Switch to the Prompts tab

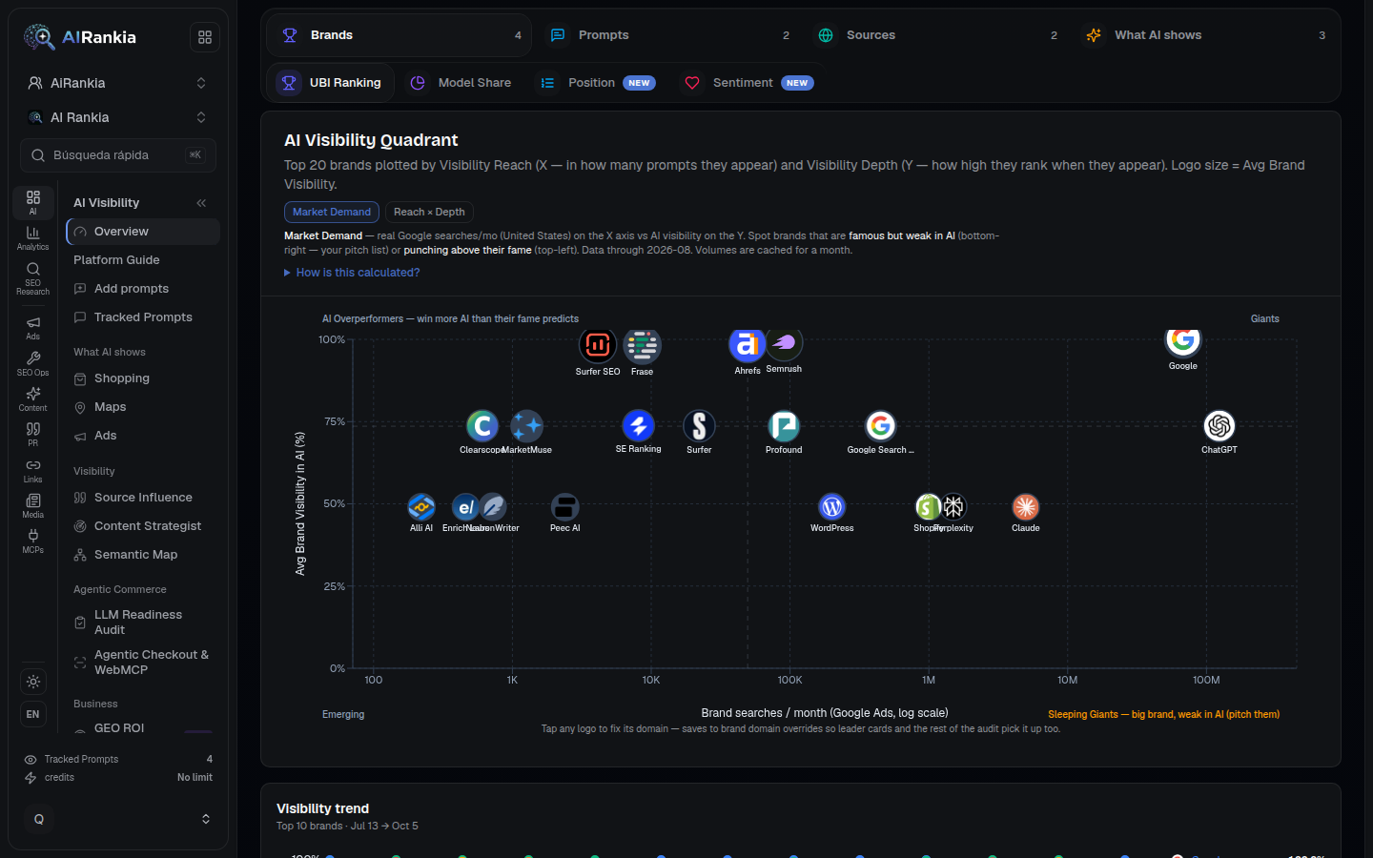[x=666, y=35]
